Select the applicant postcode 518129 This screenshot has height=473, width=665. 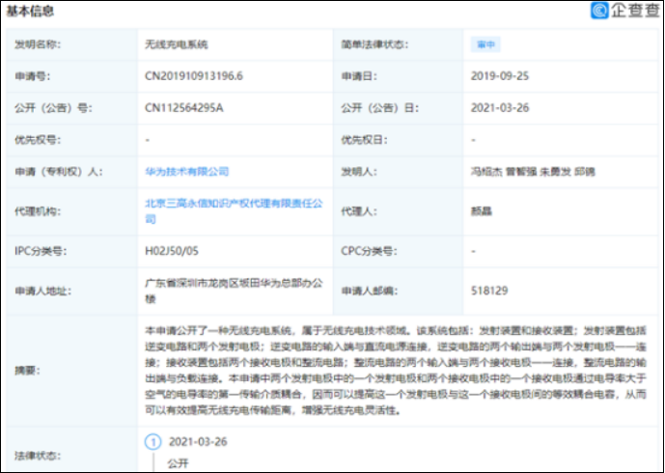tap(489, 291)
